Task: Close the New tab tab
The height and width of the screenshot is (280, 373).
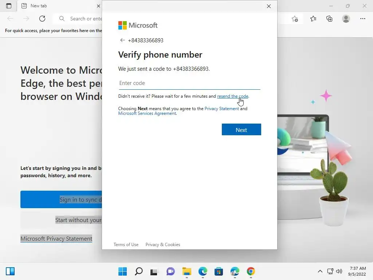Action: pyautogui.click(x=98, y=6)
